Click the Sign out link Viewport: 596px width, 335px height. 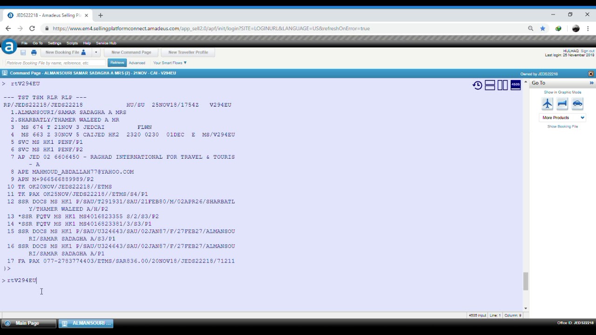(588, 51)
